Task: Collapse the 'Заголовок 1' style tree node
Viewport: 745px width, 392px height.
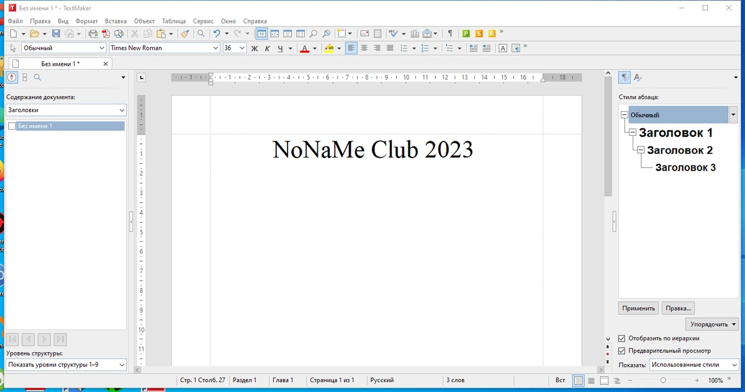Action: (x=633, y=133)
